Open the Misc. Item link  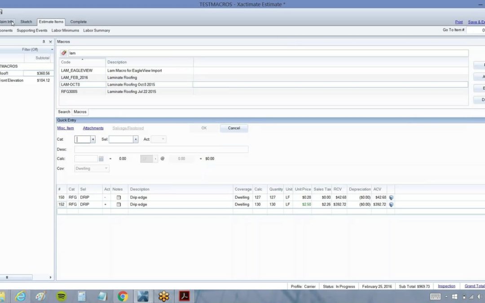coord(65,128)
